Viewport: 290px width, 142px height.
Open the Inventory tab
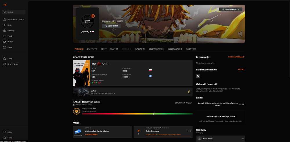[191, 49]
